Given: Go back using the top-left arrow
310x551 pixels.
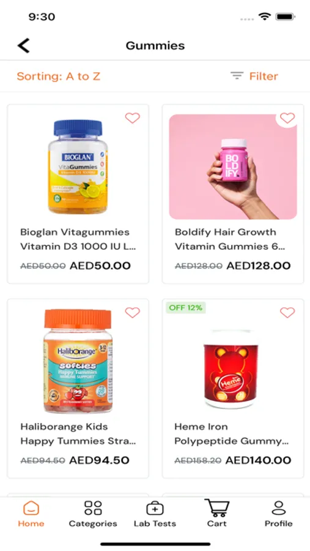Looking at the screenshot, I should [x=23, y=46].
